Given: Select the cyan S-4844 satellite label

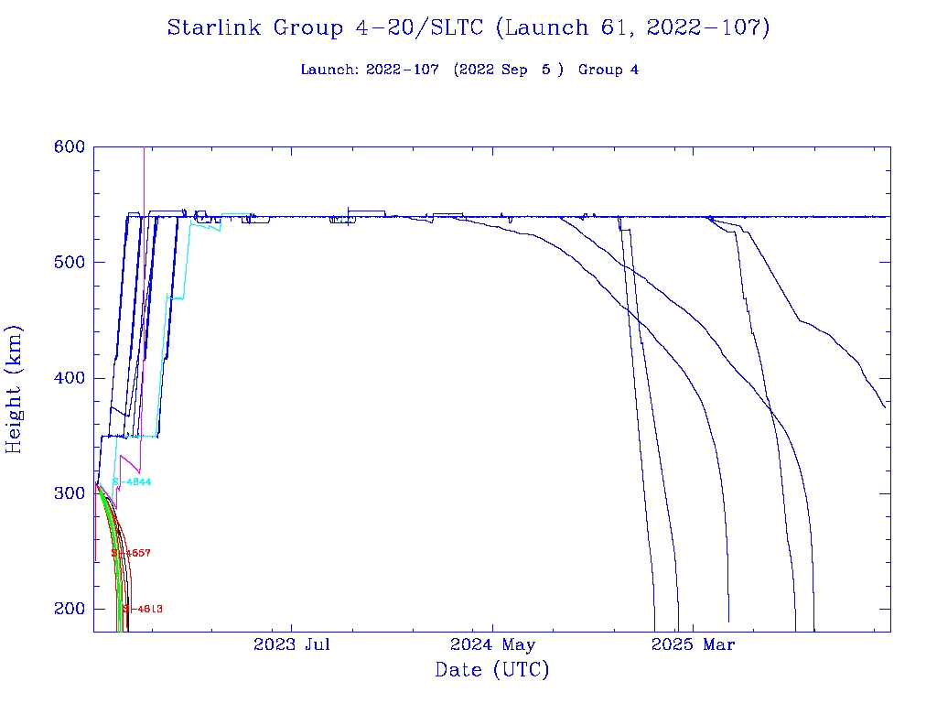Looking at the screenshot, I should (132, 481).
